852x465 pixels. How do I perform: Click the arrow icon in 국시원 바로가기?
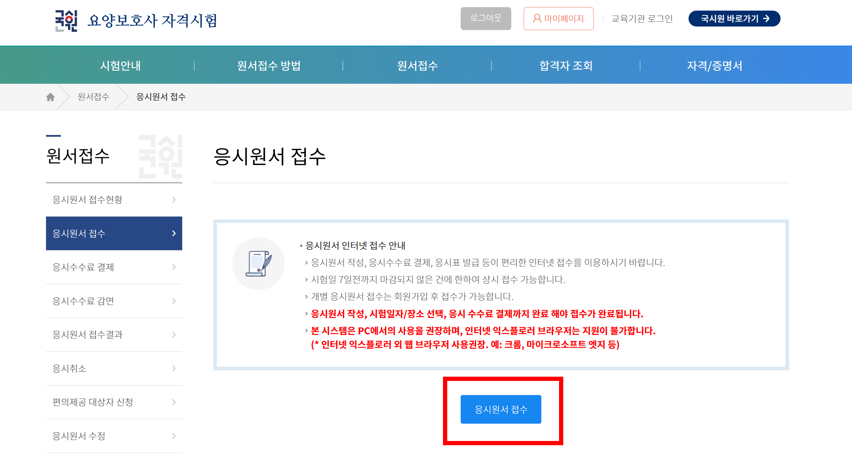pos(766,18)
